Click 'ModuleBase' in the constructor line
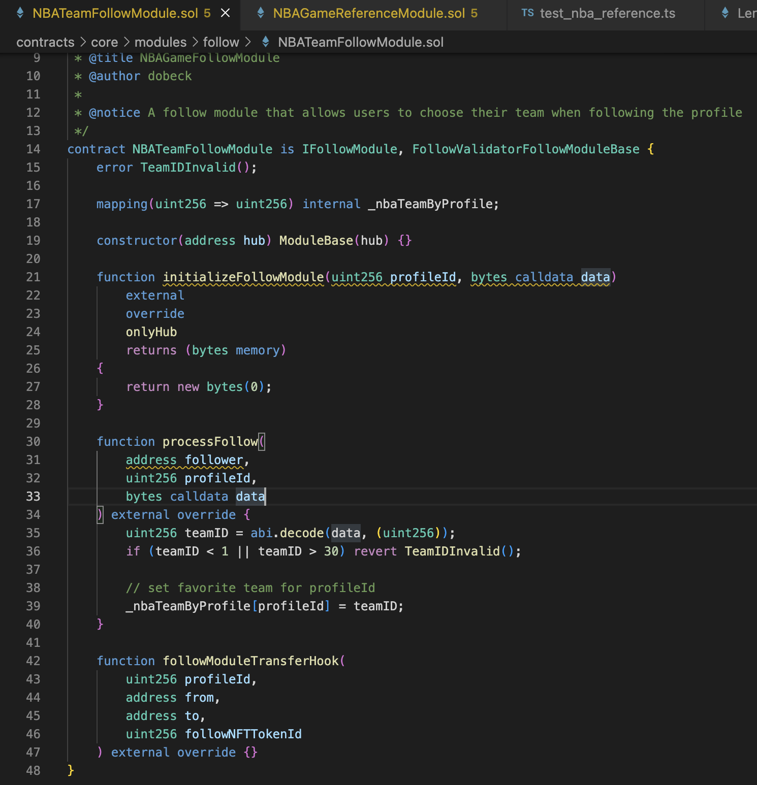 [x=316, y=241]
